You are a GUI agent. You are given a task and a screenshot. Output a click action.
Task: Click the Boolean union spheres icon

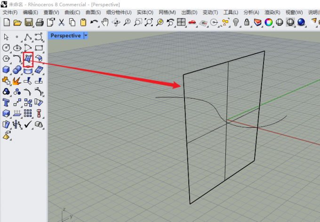(17, 70)
